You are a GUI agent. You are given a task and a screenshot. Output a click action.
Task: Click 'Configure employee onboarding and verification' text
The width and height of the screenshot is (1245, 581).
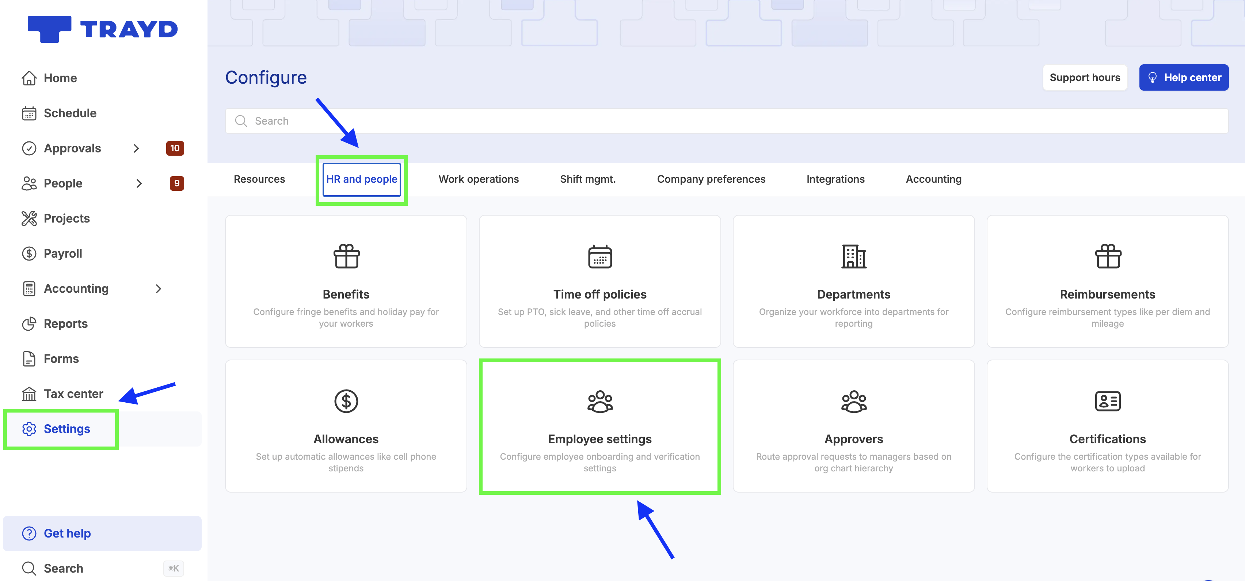(x=600, y=462)
